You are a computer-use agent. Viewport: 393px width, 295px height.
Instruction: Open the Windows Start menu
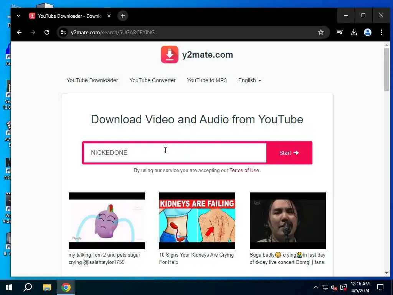(x=9, y=287)
